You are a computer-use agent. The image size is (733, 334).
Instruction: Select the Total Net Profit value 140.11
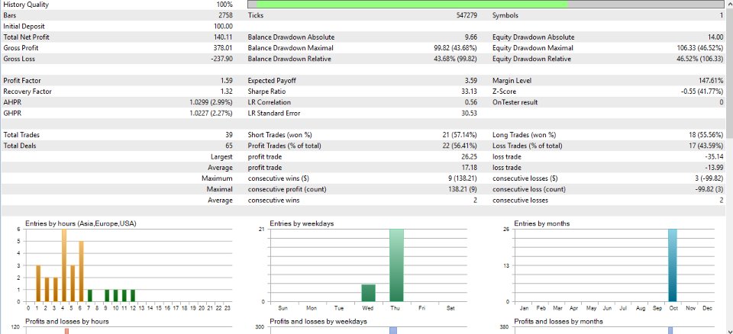tap(223, 37)
